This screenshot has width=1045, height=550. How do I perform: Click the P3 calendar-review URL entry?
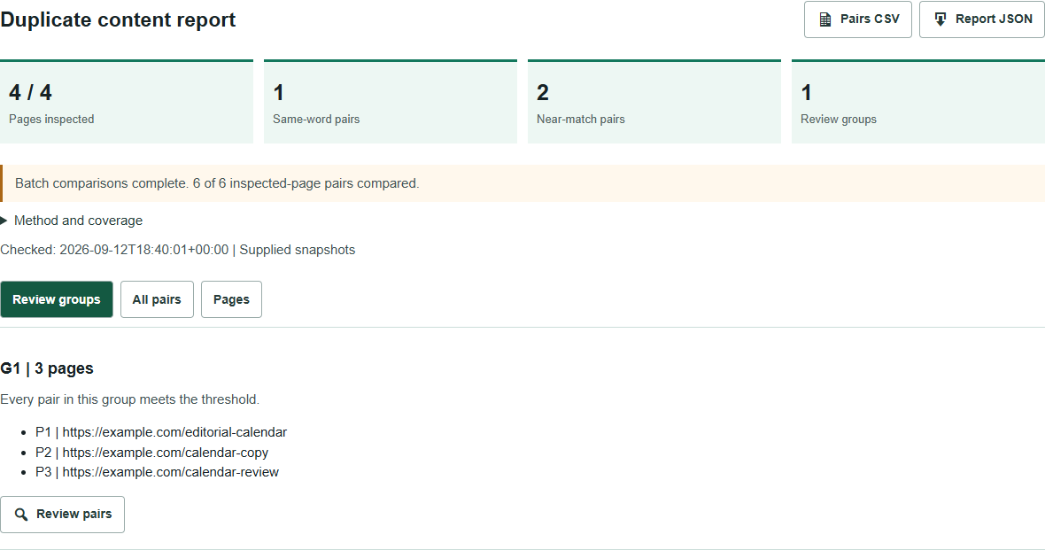(158, 472)
